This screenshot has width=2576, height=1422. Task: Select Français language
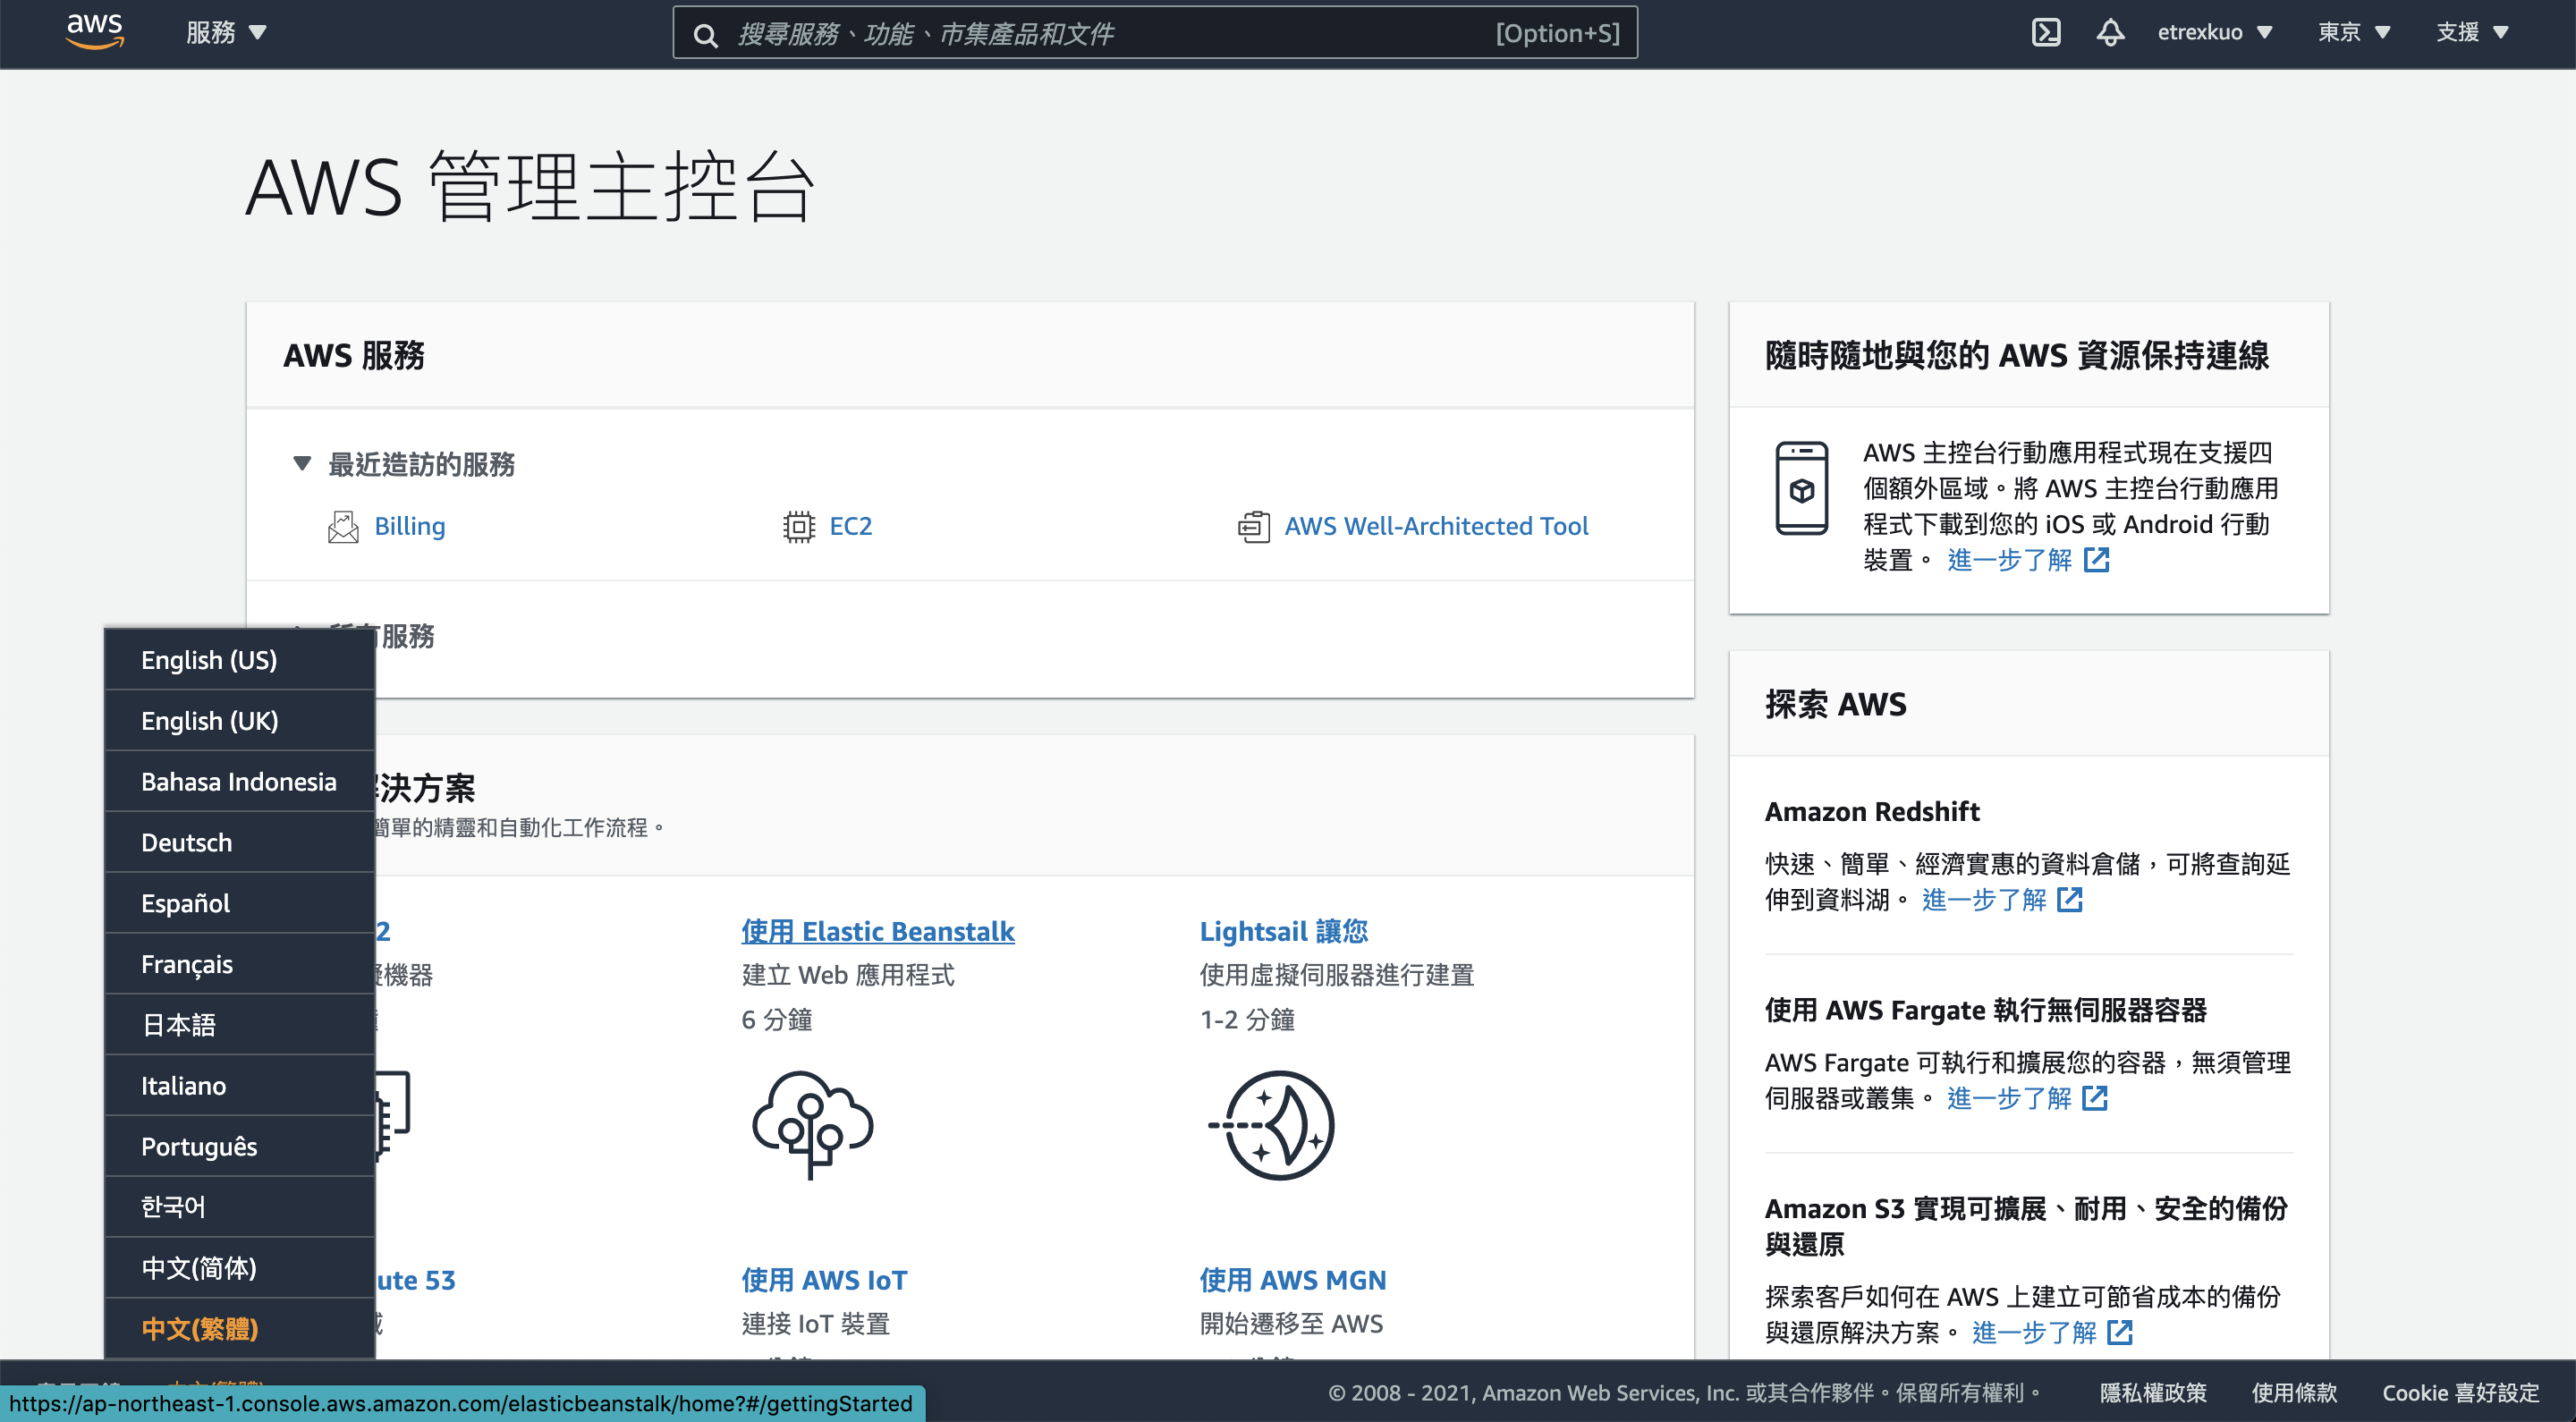coord(240,964)
